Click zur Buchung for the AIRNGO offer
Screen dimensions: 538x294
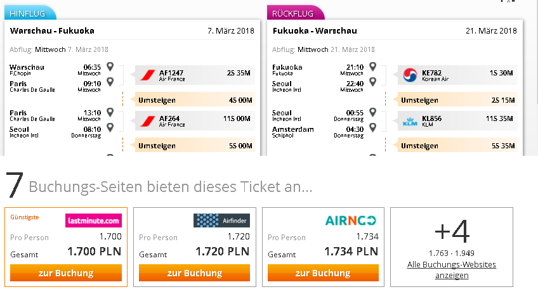click(323, 272)
